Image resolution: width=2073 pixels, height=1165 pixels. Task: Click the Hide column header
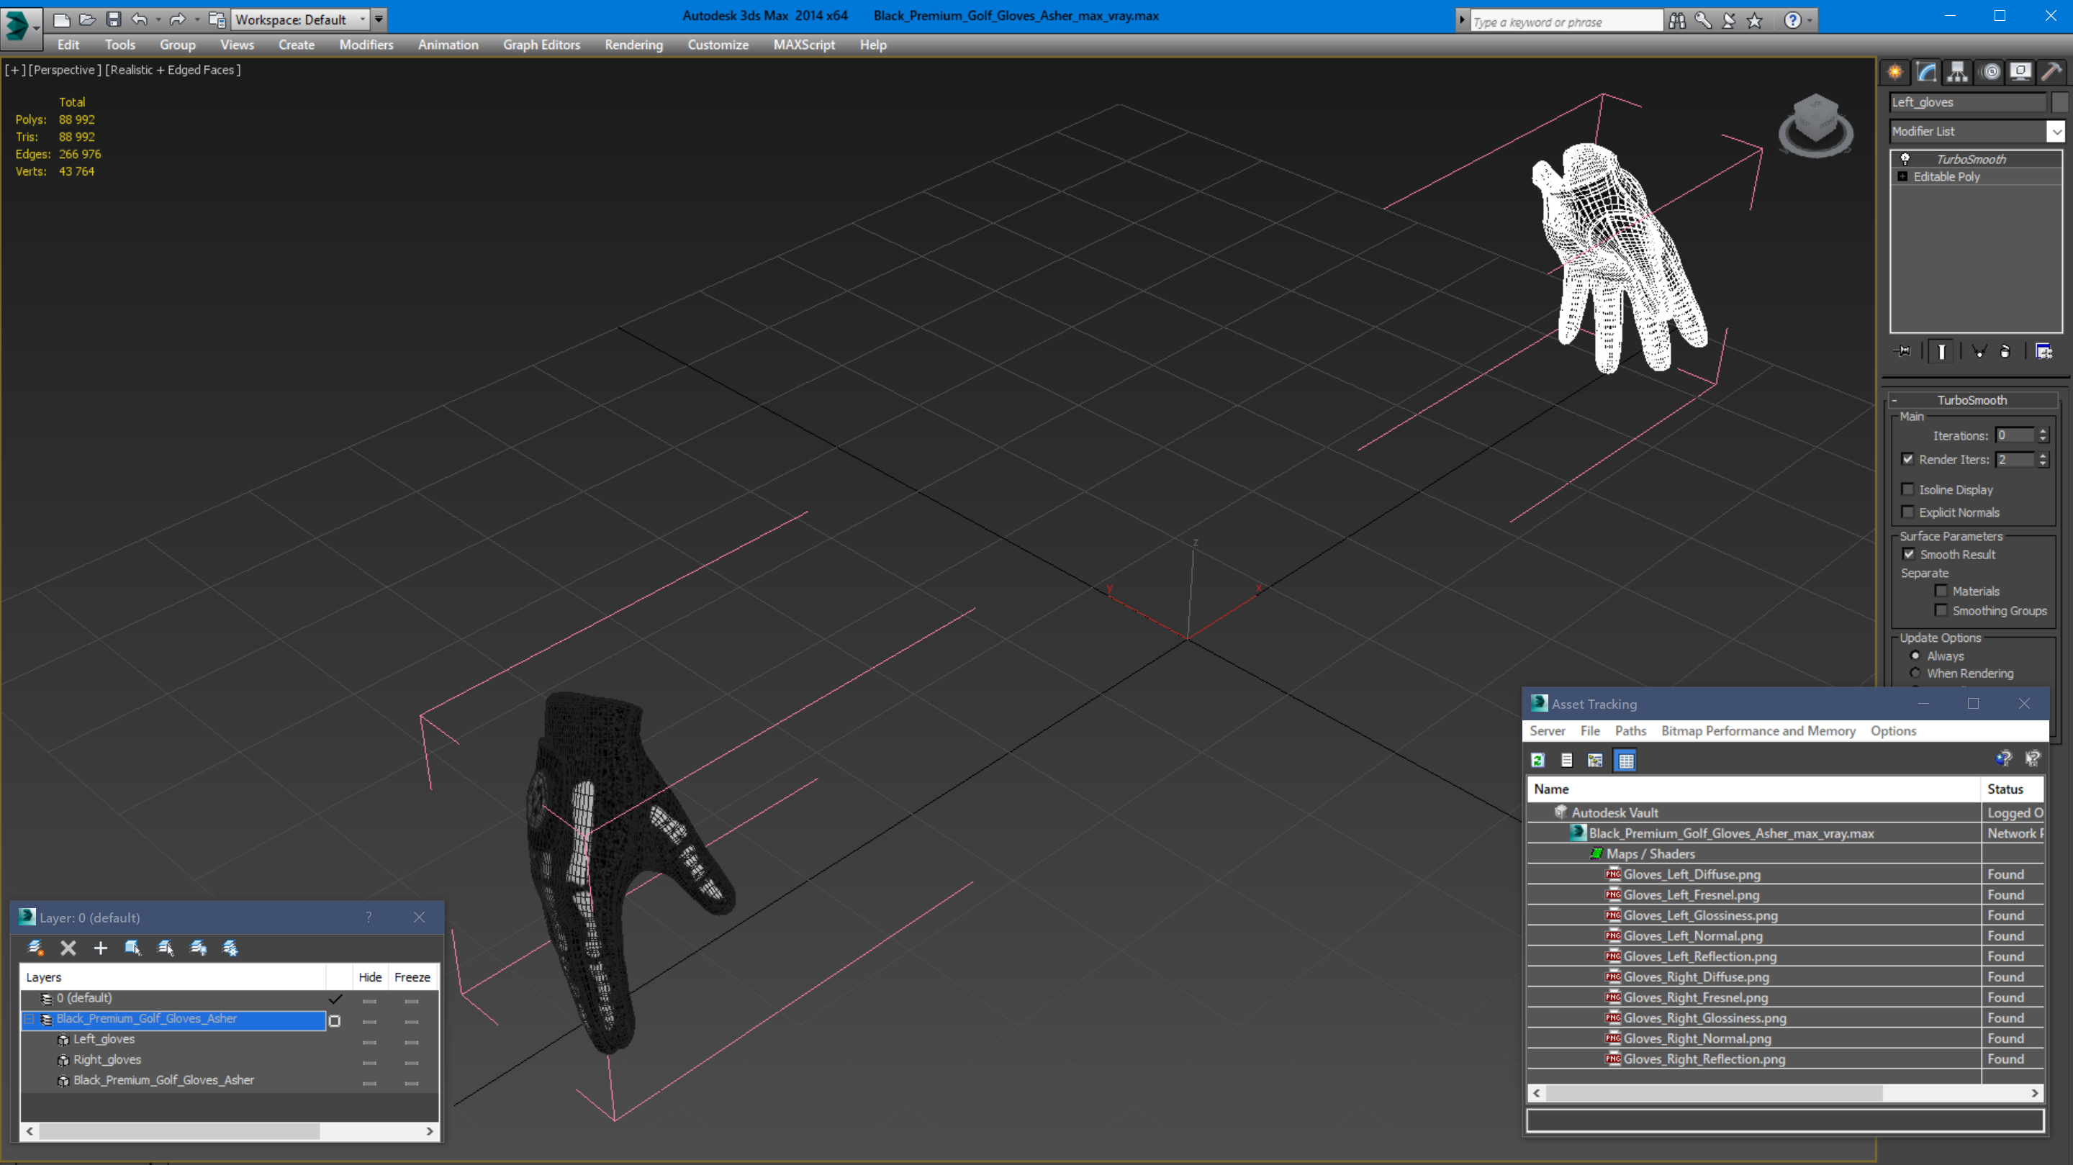coord(370,976)
